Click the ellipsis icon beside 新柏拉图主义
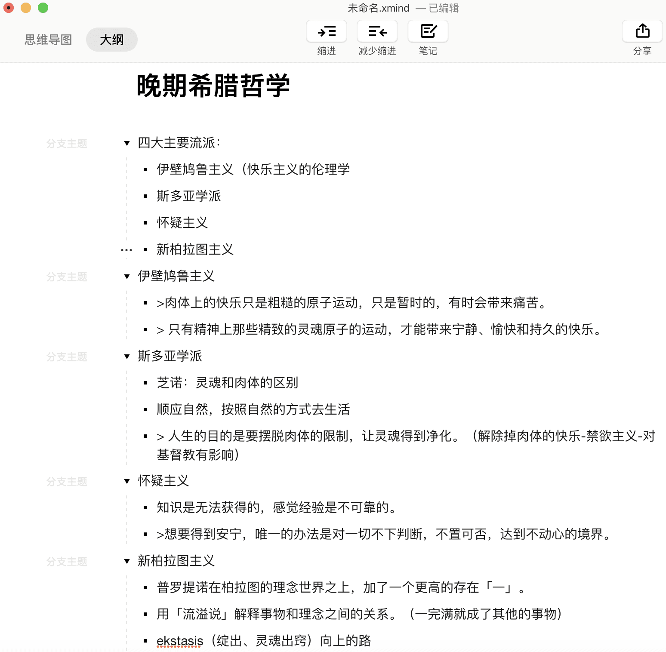 click(126, 249)
